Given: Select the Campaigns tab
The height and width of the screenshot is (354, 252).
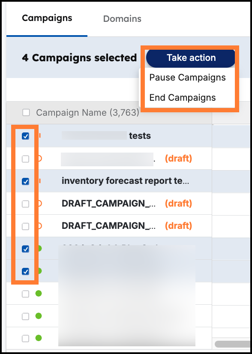Looking at the screenshot, I should [47, 18].
